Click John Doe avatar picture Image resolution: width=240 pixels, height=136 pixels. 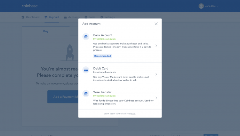coord(201,6)
